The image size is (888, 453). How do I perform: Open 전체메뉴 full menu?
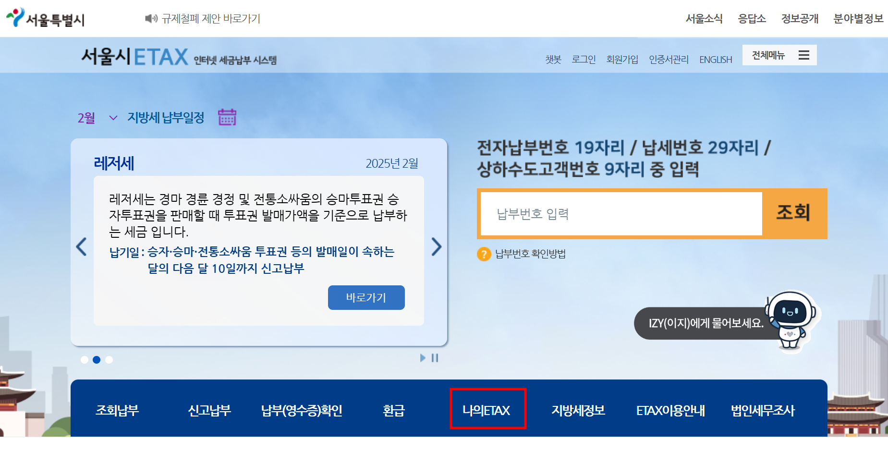pos(779,55)
